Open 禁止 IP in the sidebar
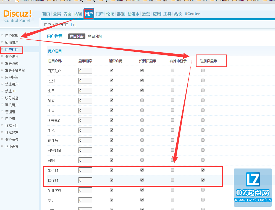The image size is (275, 210). [x=11, y=91]
